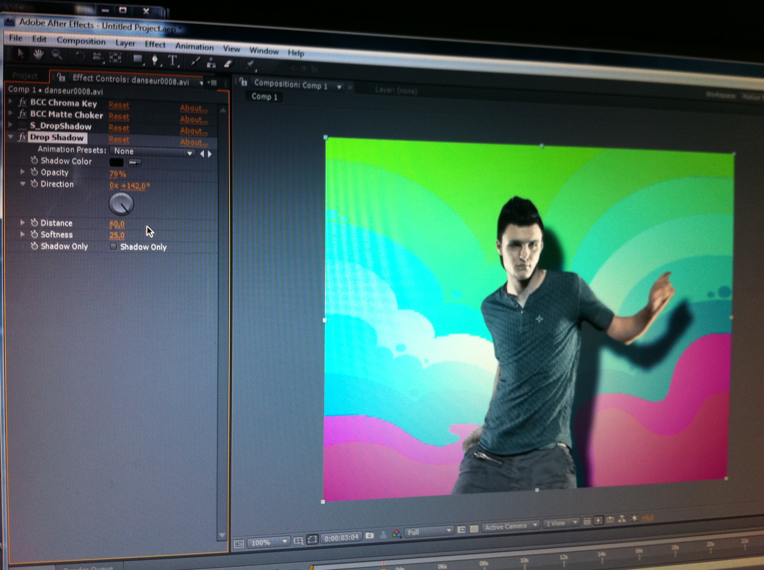Click Reset for BCC Matte Choker
Viewport: 764px width, 570px height.
pos(119,117)
